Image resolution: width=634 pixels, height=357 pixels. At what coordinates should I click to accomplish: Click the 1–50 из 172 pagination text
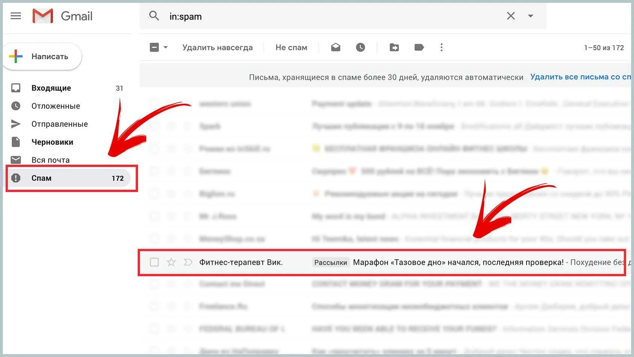[x=604, y=48]
